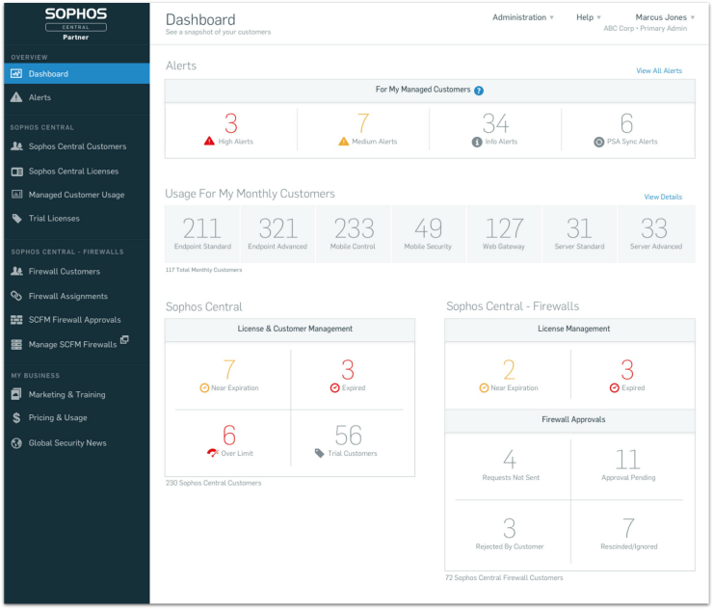The height and width of the screenshot is (609, 713).
Task: Click the external link icon beside Manage SCFM Firewalls
Action: pos(124,340)
